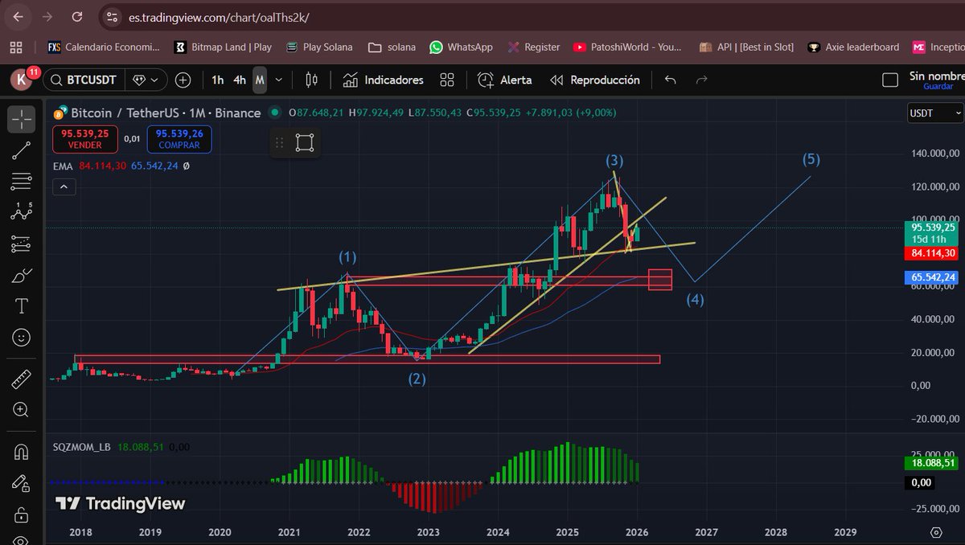Click the es.tradingview.com URL address field
Image resolution: width=965 pixels, height=545 pixels.
point(219,17)
